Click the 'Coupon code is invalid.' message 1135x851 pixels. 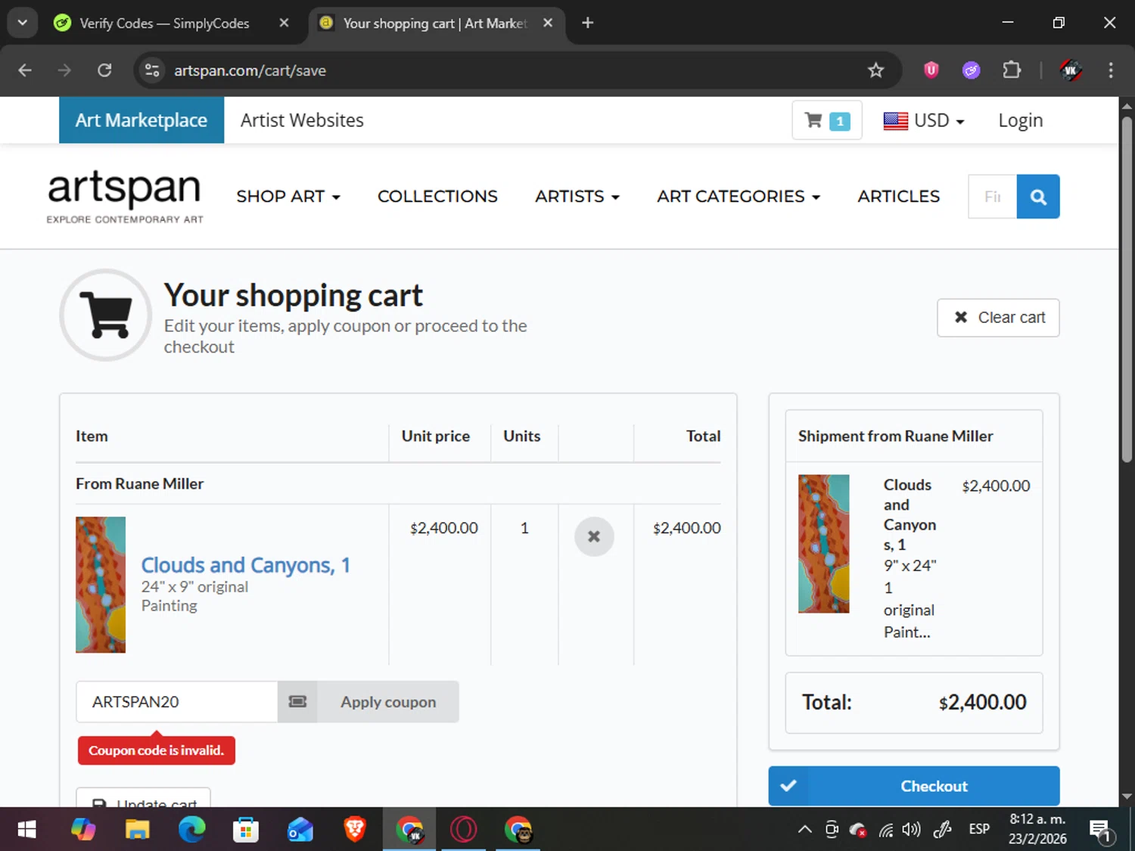[156, 750]
